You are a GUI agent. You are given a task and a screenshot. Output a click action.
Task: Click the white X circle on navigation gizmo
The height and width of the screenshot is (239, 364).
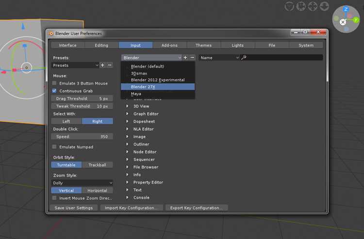click(x=343, y=22)
